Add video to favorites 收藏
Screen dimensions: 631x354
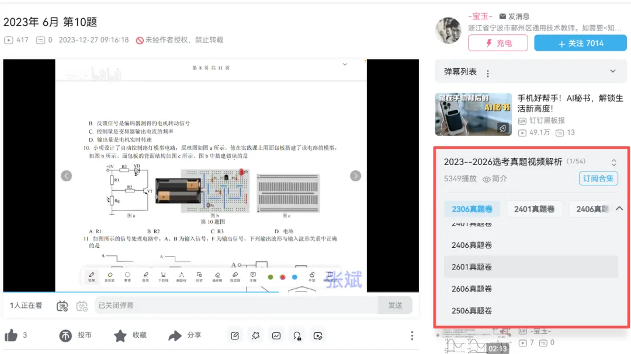coord(130,335)
